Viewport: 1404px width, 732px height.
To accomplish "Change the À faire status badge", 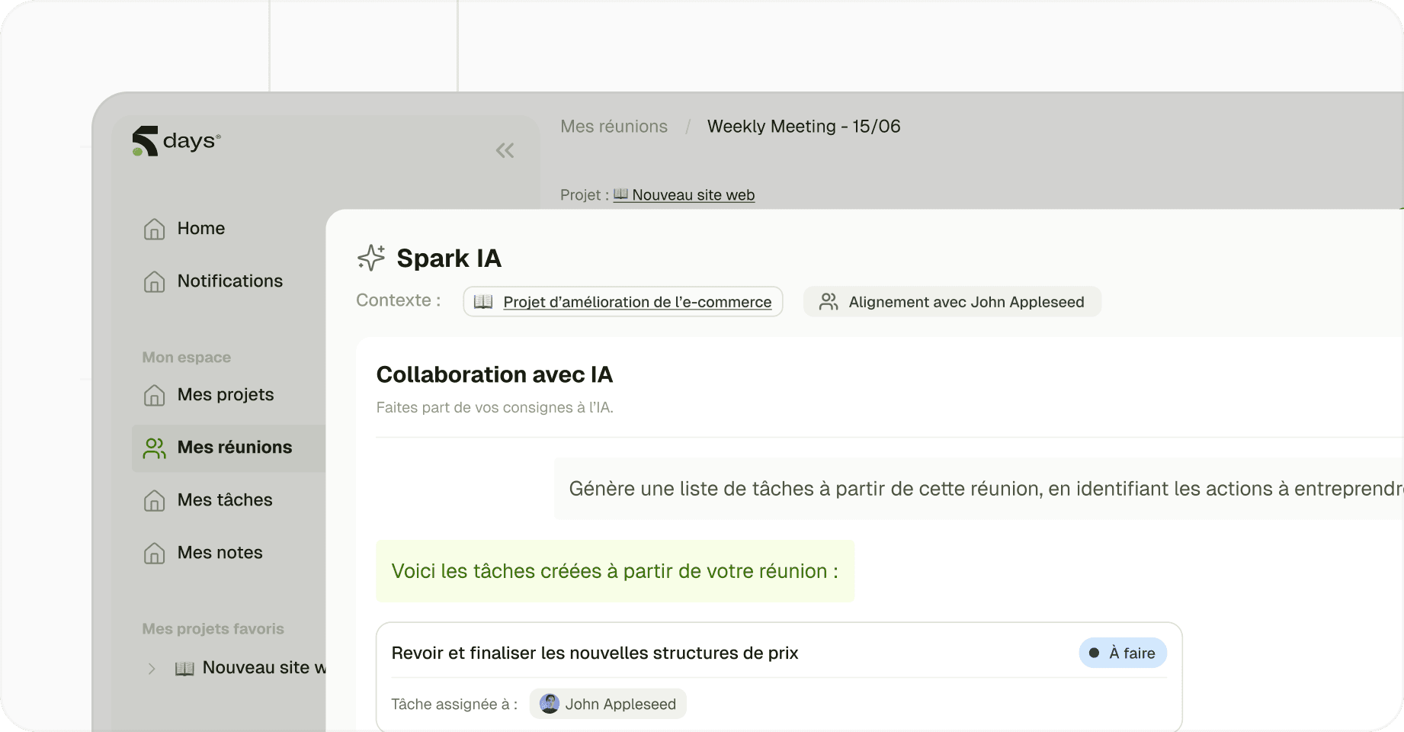I will (1123, 653).
